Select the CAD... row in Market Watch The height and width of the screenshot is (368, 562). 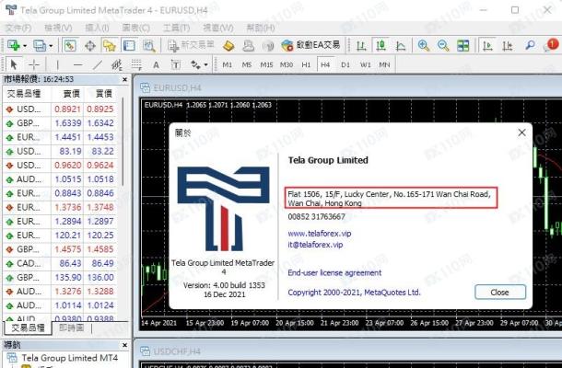click(x=62, y=263)
